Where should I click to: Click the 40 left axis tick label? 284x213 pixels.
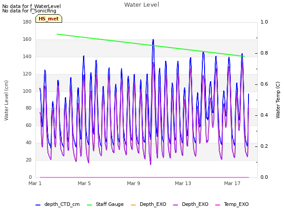coord(28,142)
